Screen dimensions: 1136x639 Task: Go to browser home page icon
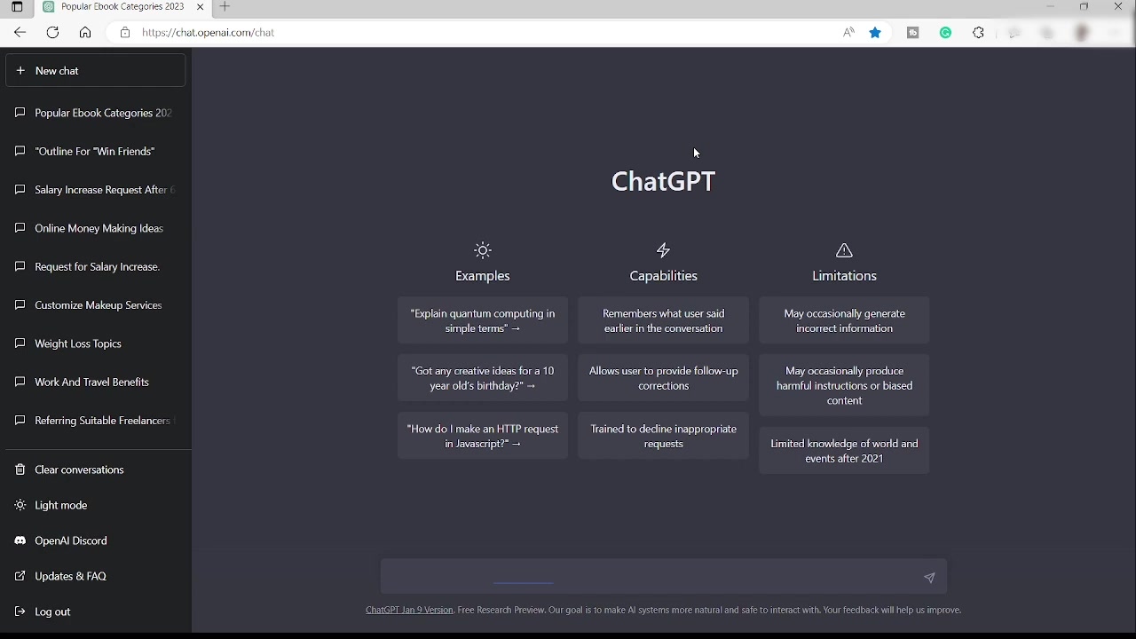(x=85, y=32)
